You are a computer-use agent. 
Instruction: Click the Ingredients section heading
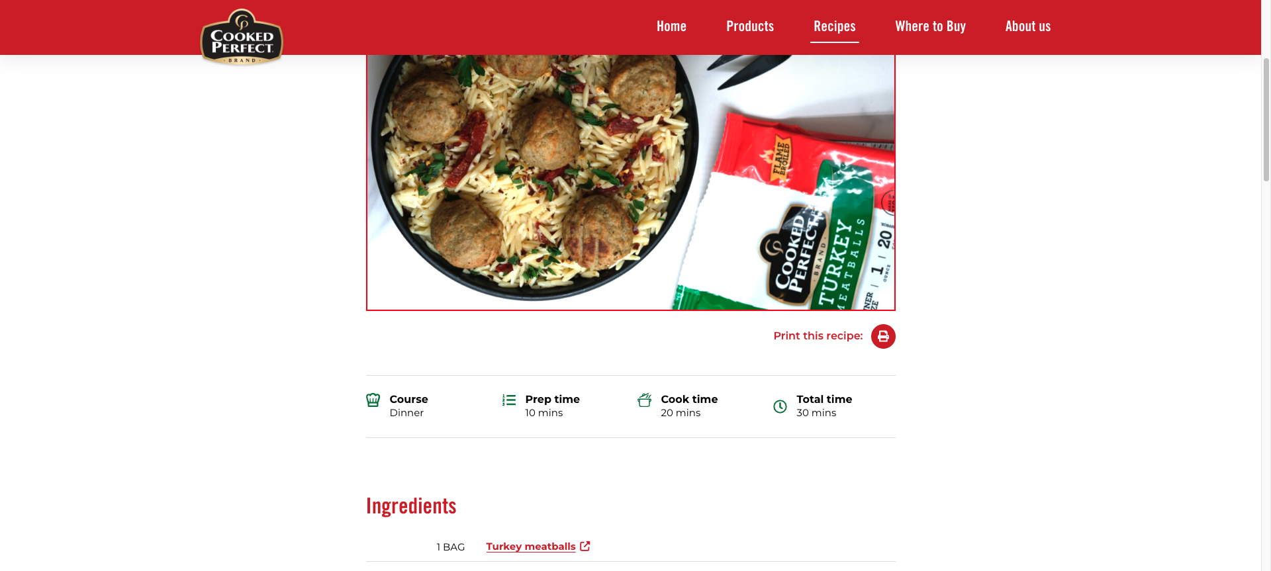(x=411, y=506)
